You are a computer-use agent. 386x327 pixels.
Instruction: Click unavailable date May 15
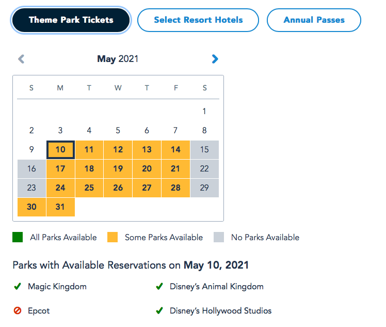click(204, 150)
